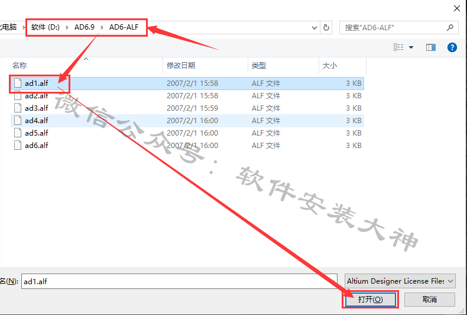Screen dimensions: 467x315
Task: Toggle the preview pane icon
Action: pos(431,47)
